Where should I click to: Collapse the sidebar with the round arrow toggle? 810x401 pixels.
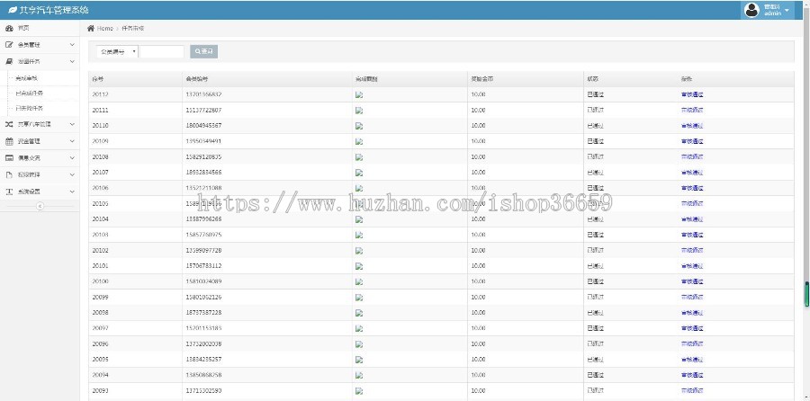click(x=40, y=206)
